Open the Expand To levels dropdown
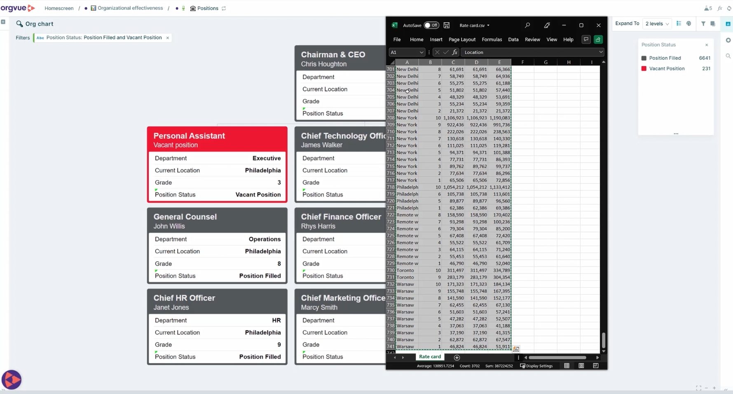The image size is (733, 394). pyautogui.click(x=657, y=23)
